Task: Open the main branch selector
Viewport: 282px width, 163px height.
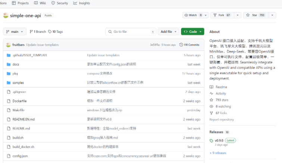Action: (x=15, y=32)
